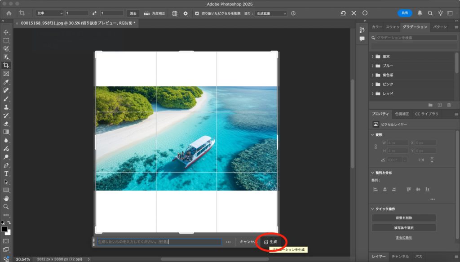Reset the crop with undo arrow
This screenshot has height=262, width=460.
(343, 13)
